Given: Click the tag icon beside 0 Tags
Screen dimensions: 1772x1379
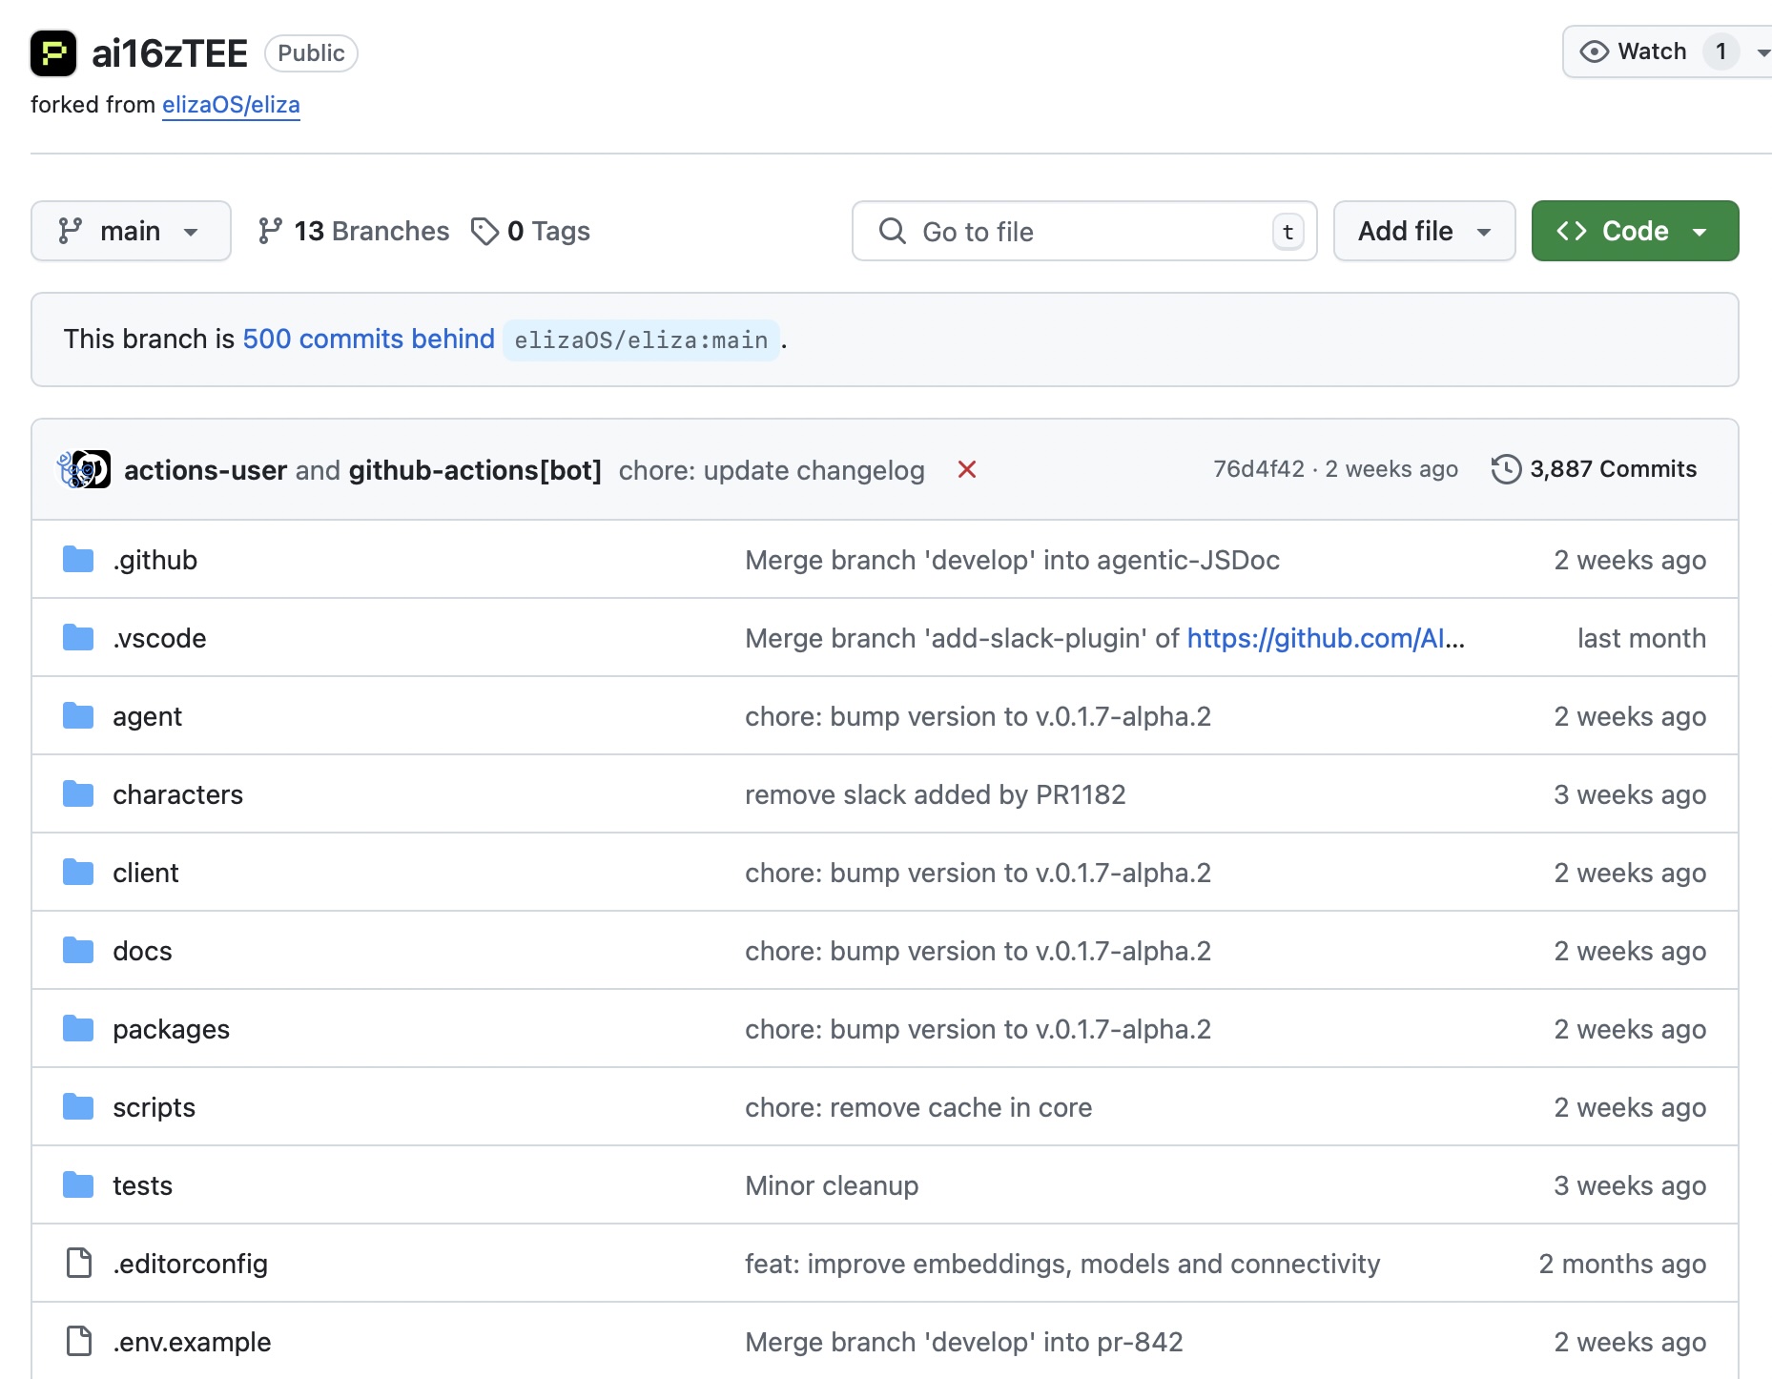Looking at the screenshot, I should (x=484, y=231).
